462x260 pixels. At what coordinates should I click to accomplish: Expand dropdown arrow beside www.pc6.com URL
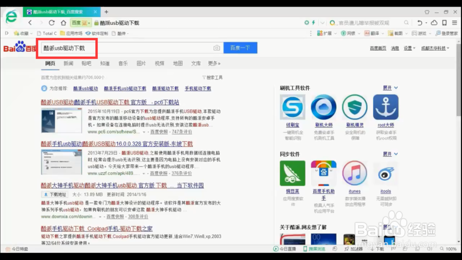pos(144,132)
